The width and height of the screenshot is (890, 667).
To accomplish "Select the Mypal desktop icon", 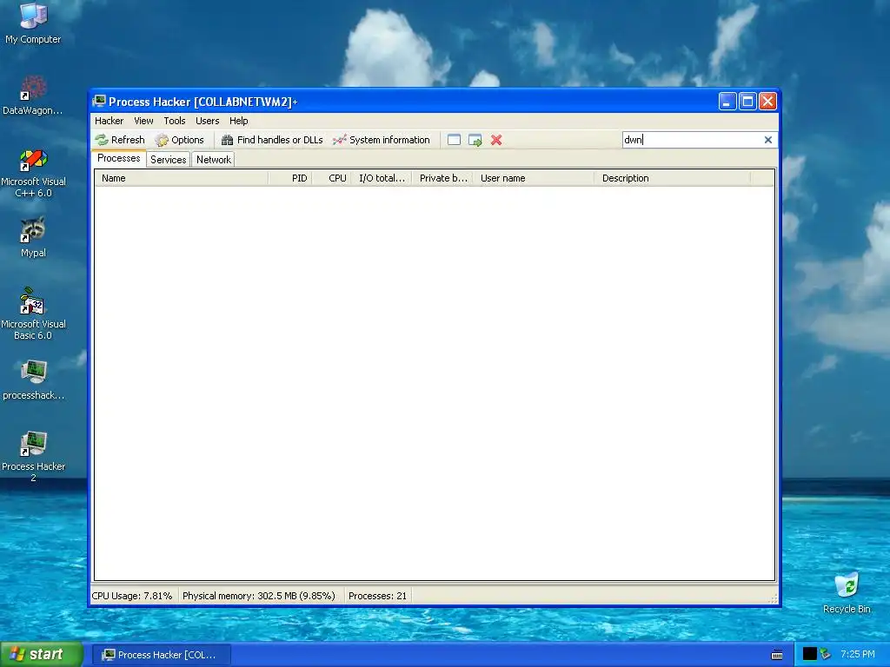I will [x=33, y=237].
